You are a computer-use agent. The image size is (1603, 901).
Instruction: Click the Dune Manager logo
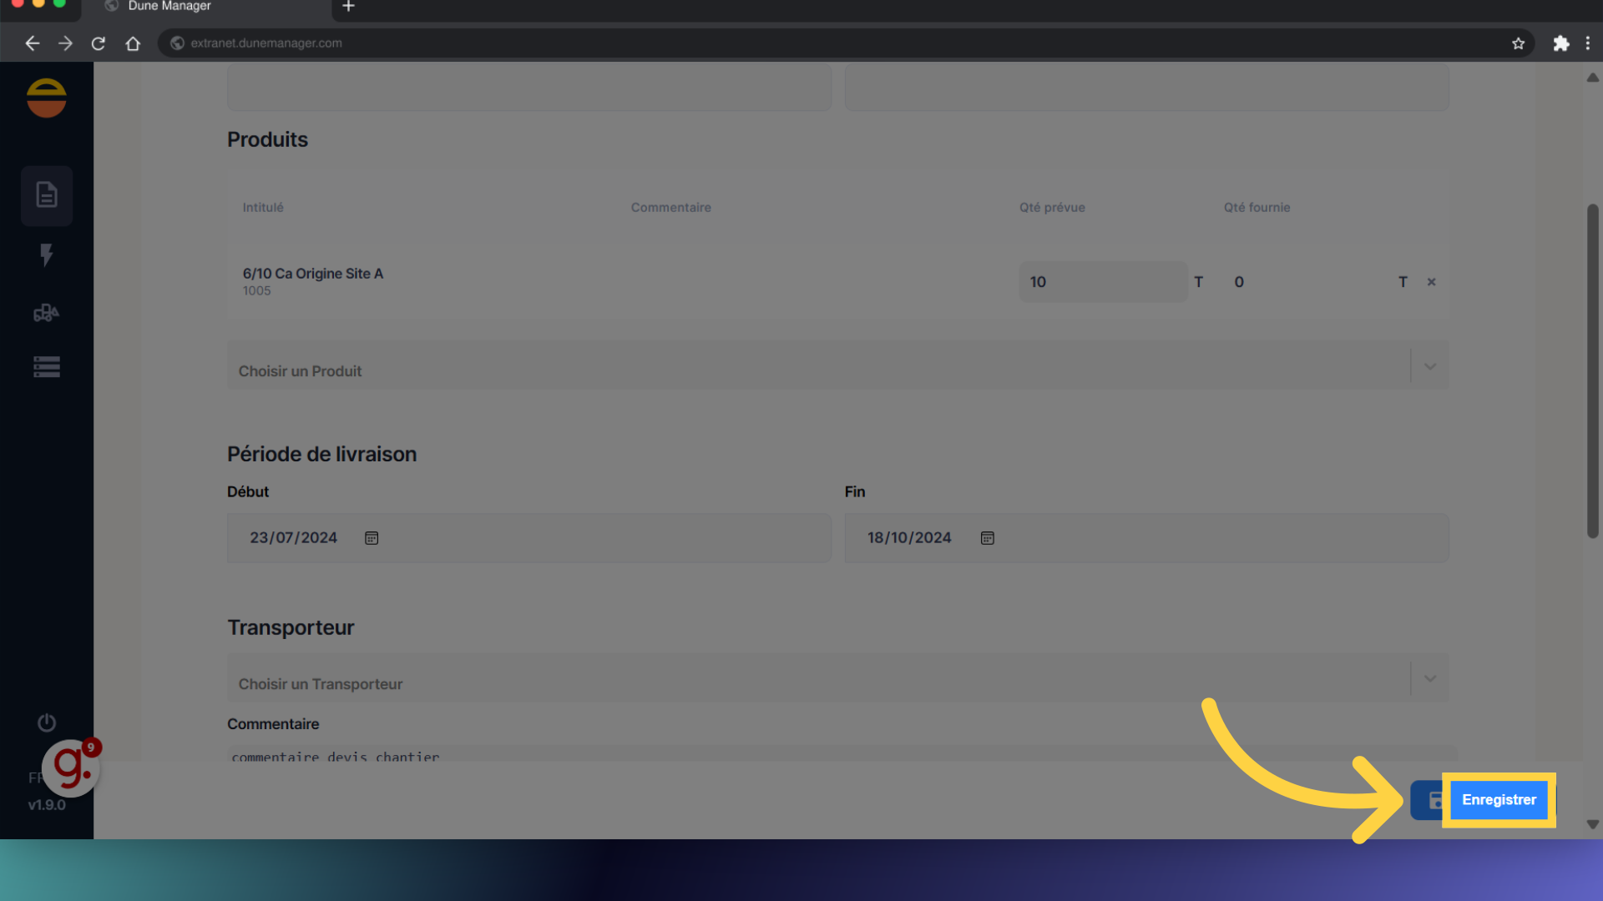[x=47, y=98]
